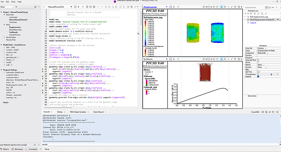The image size is (281, 152).
Task: Click the new data file icon in editor toolbar
Action: (87, 7)
